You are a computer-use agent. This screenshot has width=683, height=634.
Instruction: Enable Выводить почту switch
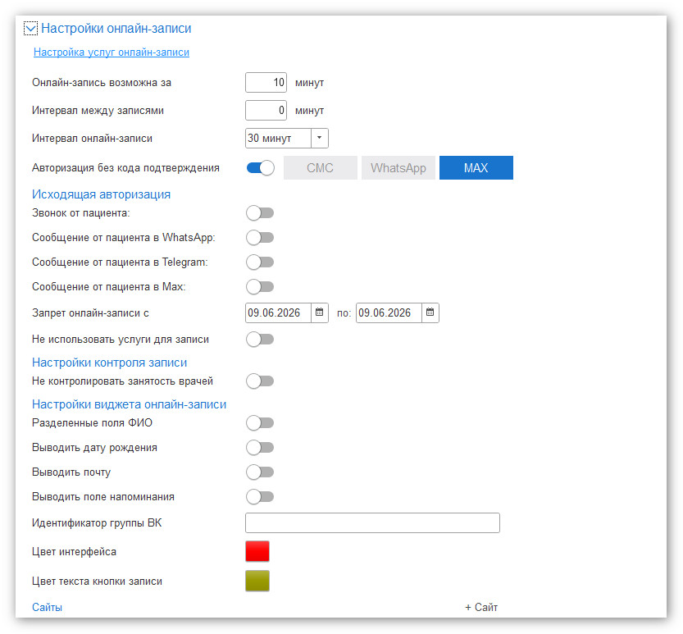tap(260, 472)
